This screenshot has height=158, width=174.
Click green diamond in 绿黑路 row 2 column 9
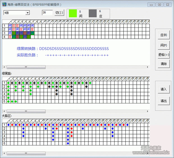click(38, 87)
